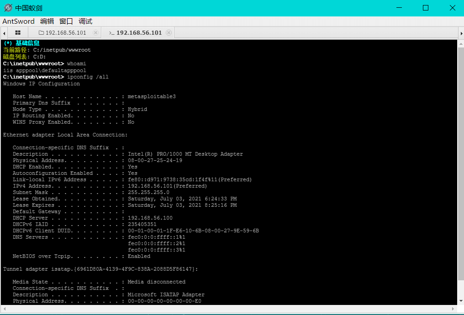The image size is (464, 315).
Task: Click the Lease Expires date value
Action: pos(182,205)
